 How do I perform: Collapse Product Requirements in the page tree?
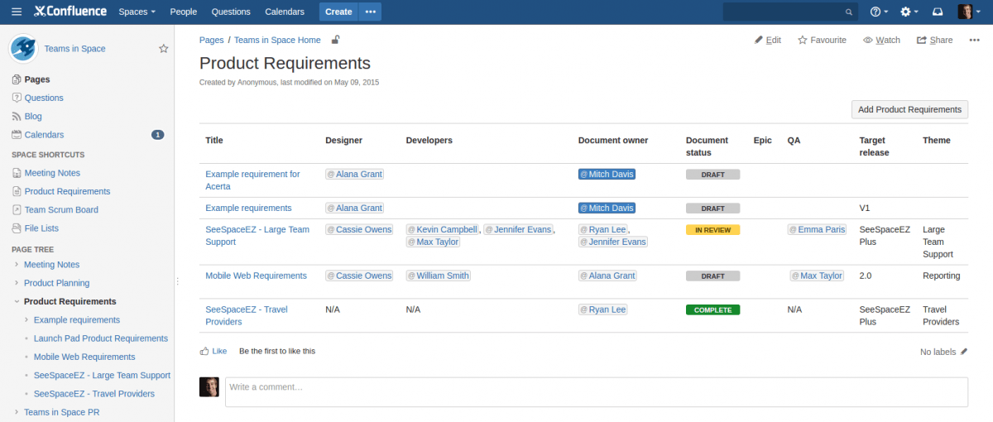tap(17, 302)
